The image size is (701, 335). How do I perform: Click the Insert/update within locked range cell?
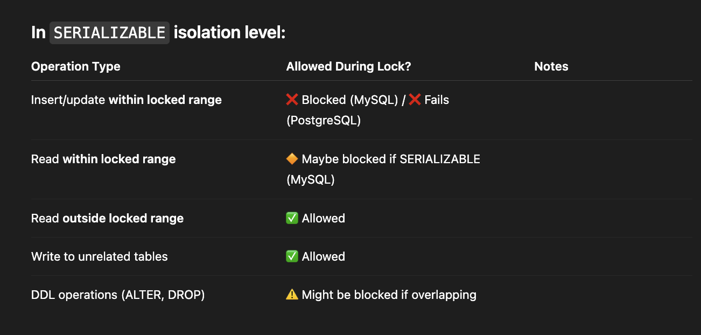click(127, 100)
